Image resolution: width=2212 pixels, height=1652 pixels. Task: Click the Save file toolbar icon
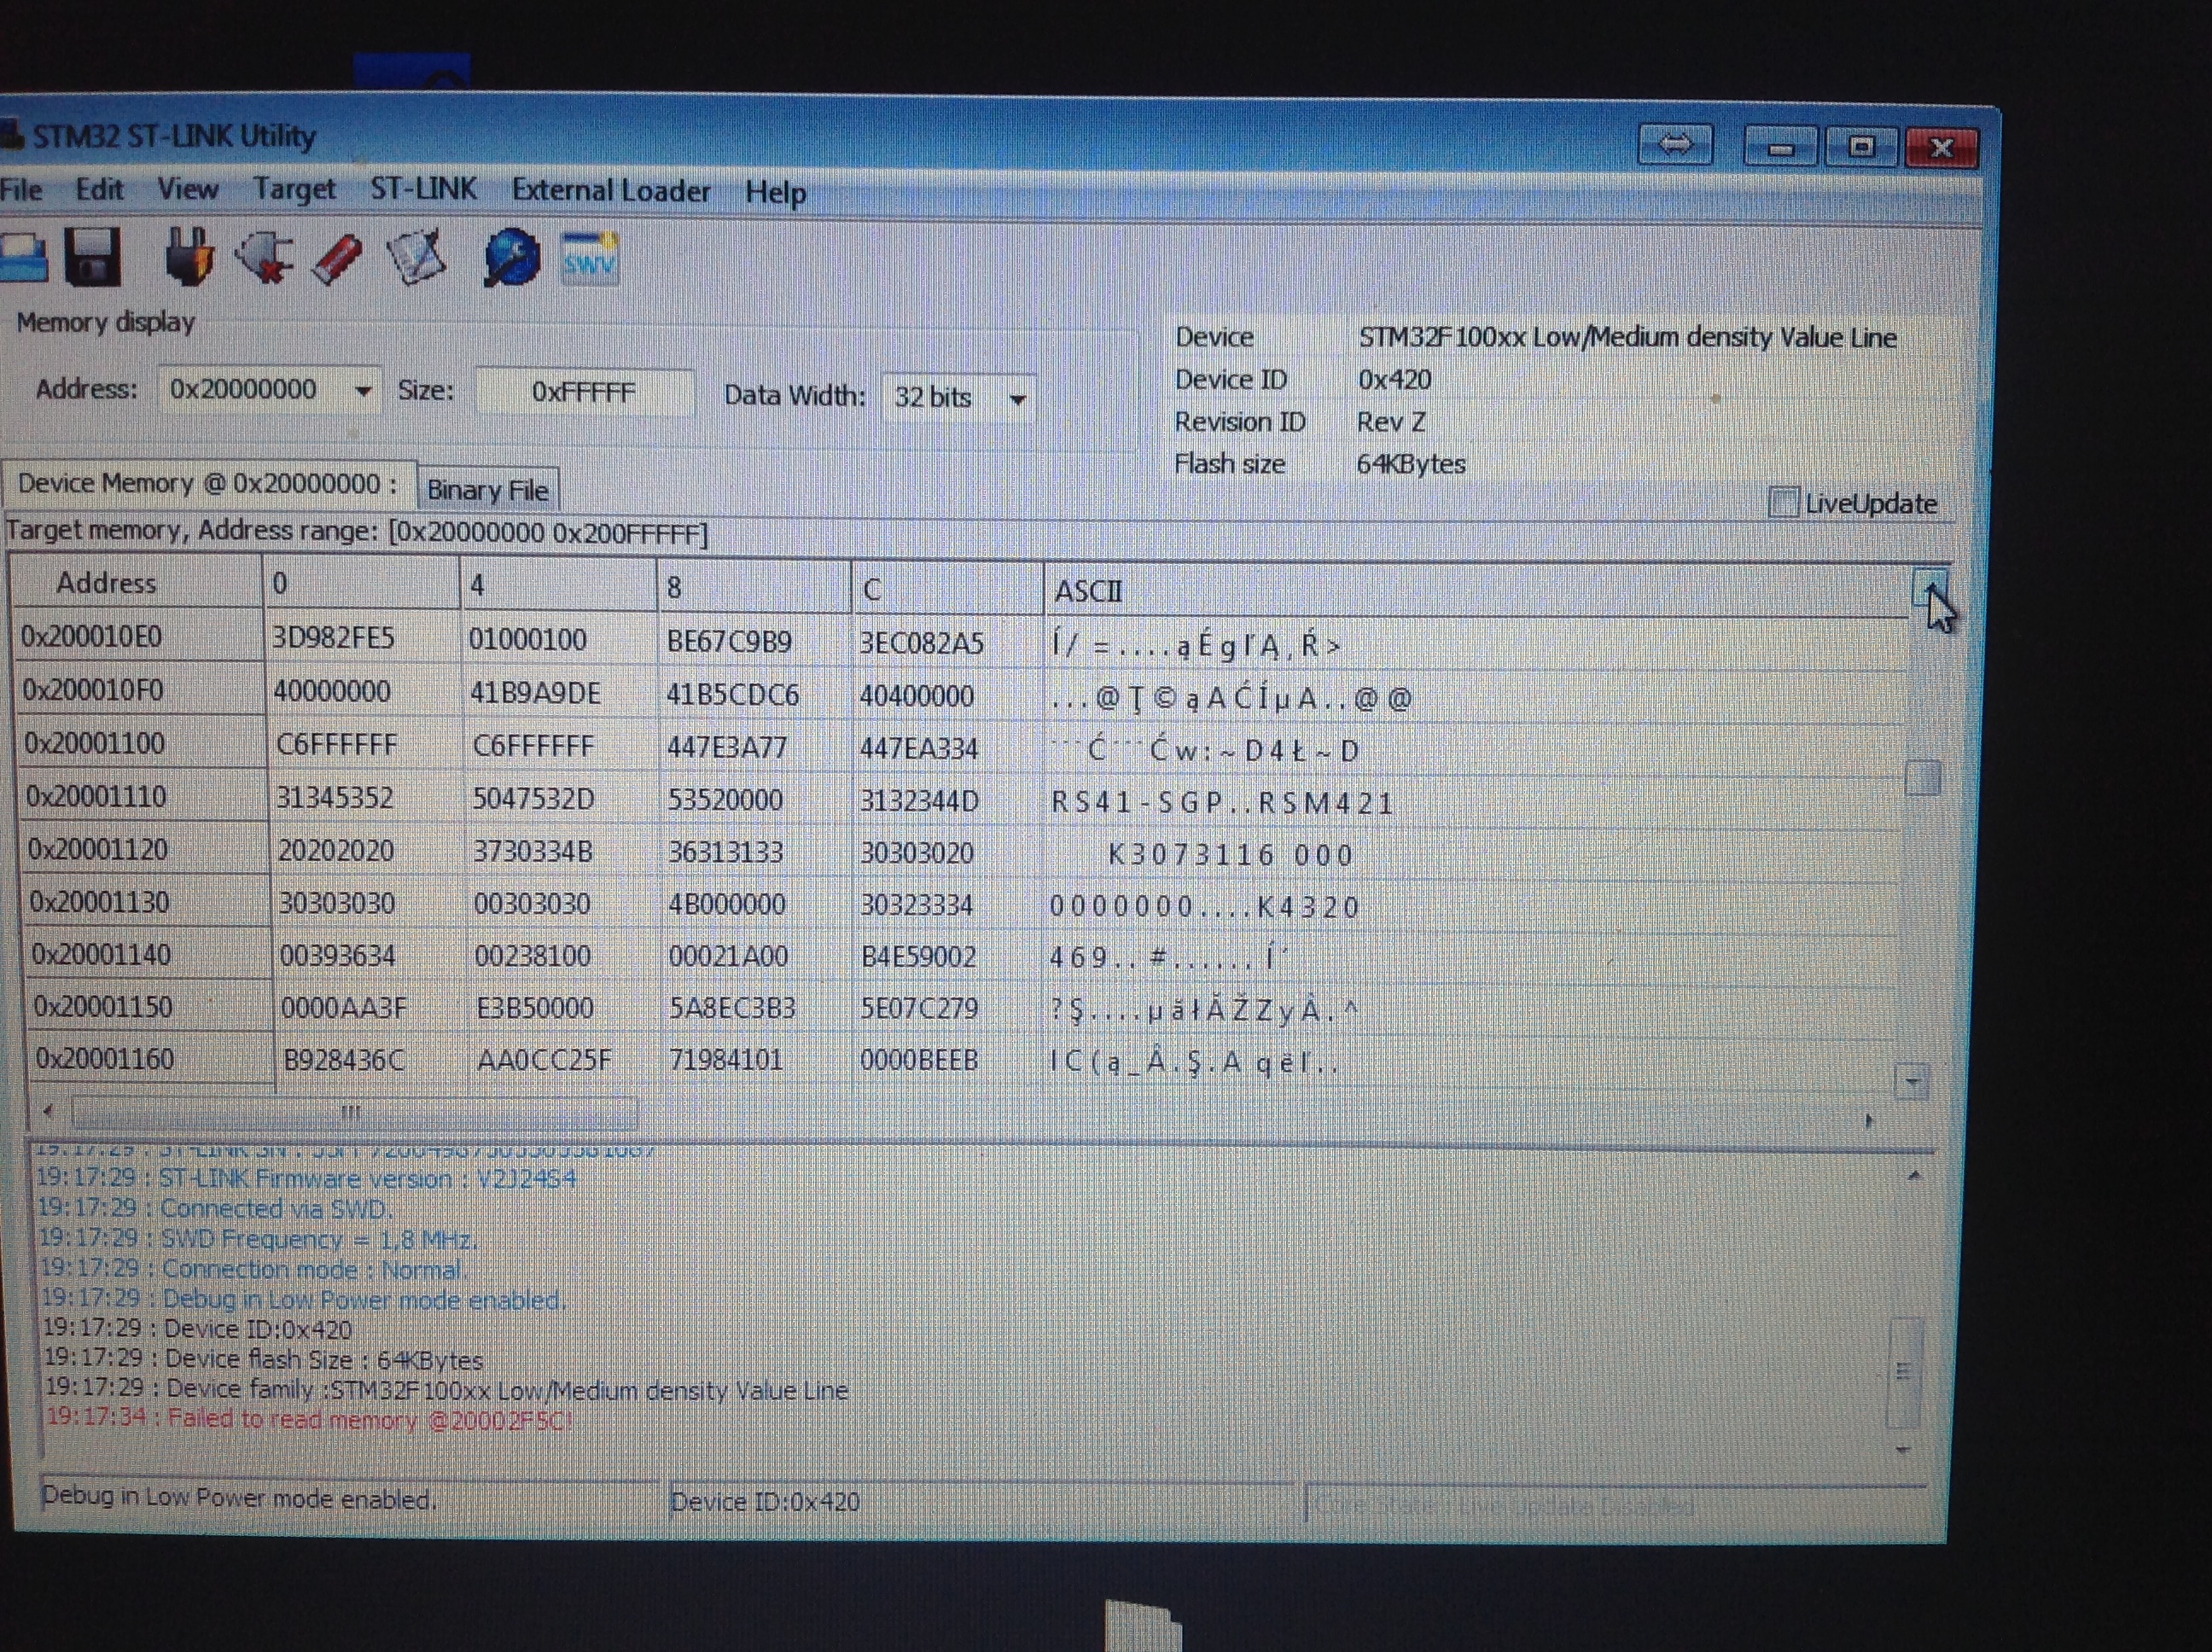[92, 257]
